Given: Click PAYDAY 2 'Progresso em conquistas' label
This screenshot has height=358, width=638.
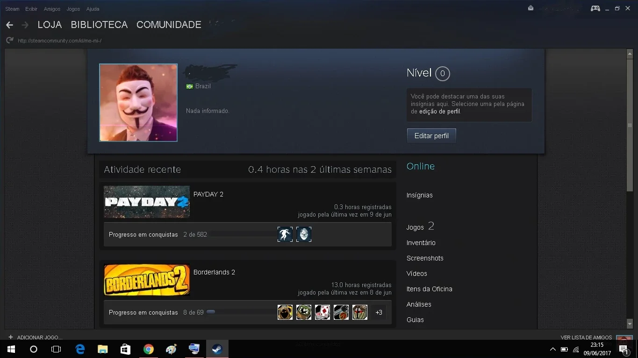Looking at the screenshot, I should [143, 234].
